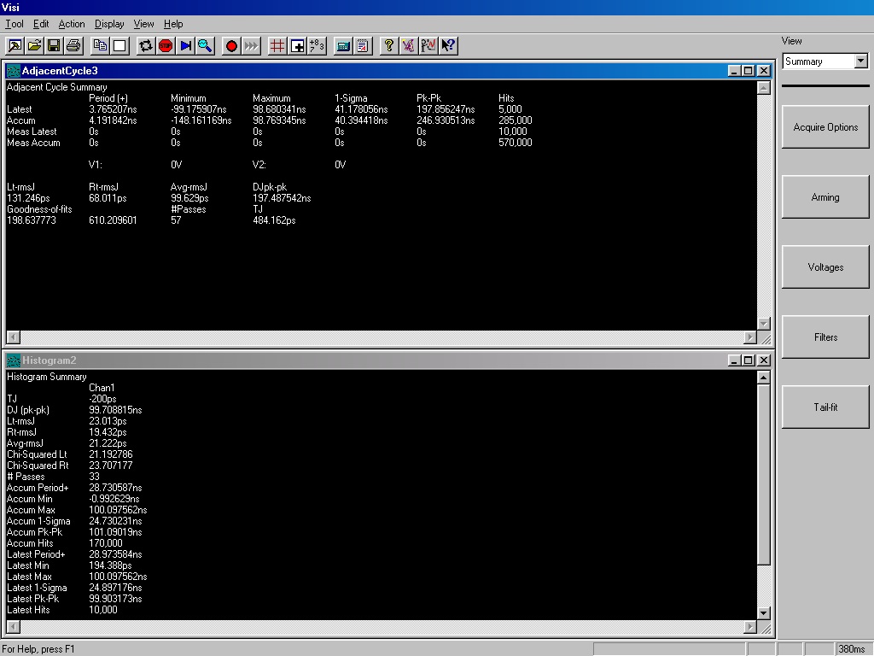
Task: Open the Action menu
Action: (72, 24)
